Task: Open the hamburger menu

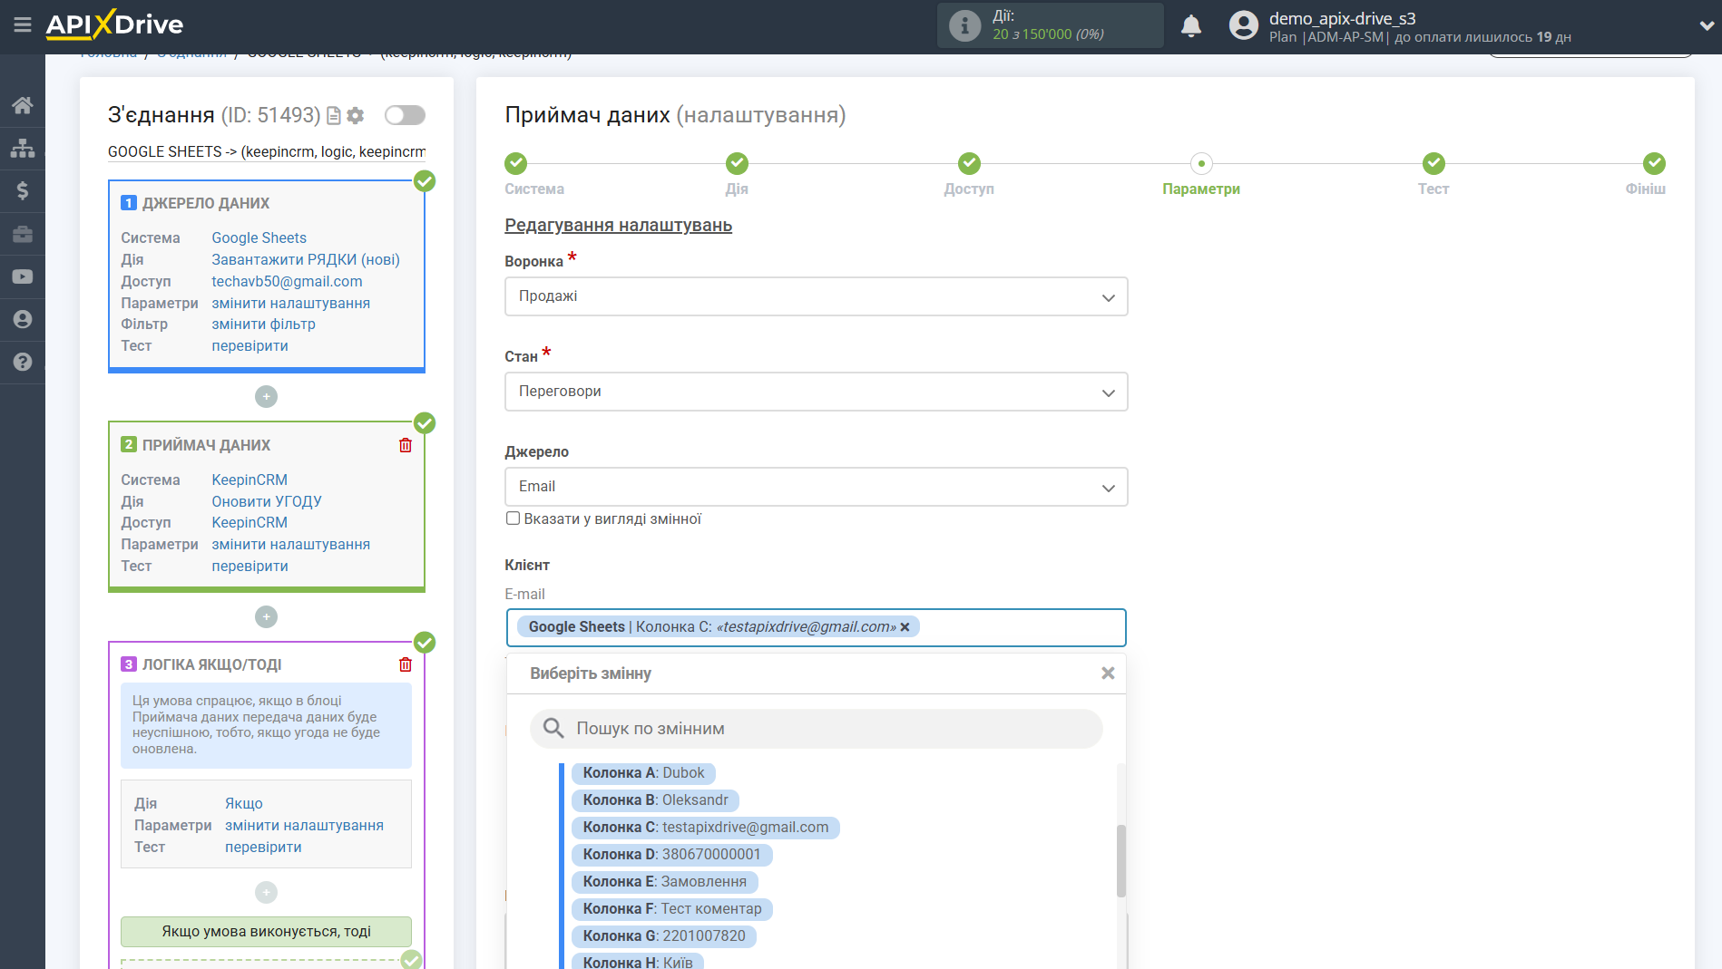Action: [23, 25]
